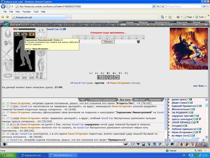
Task: Click the Обновить refresh button
Action: pyautogui.click(x=108, y=42)
